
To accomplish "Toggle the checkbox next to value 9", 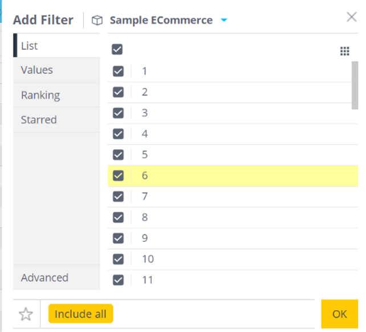I will pyautogui.click(x=118, y=238).
